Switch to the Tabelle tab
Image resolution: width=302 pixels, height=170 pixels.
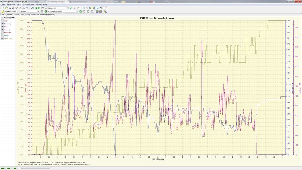click(16, 14)
